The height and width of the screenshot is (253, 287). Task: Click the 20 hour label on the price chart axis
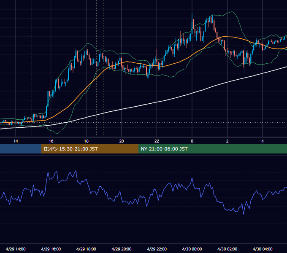[x=122, y=141]
